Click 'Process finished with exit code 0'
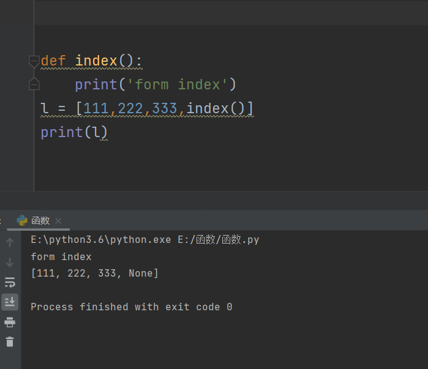This screenshot has height=369, width=428. tap(132, 307)
